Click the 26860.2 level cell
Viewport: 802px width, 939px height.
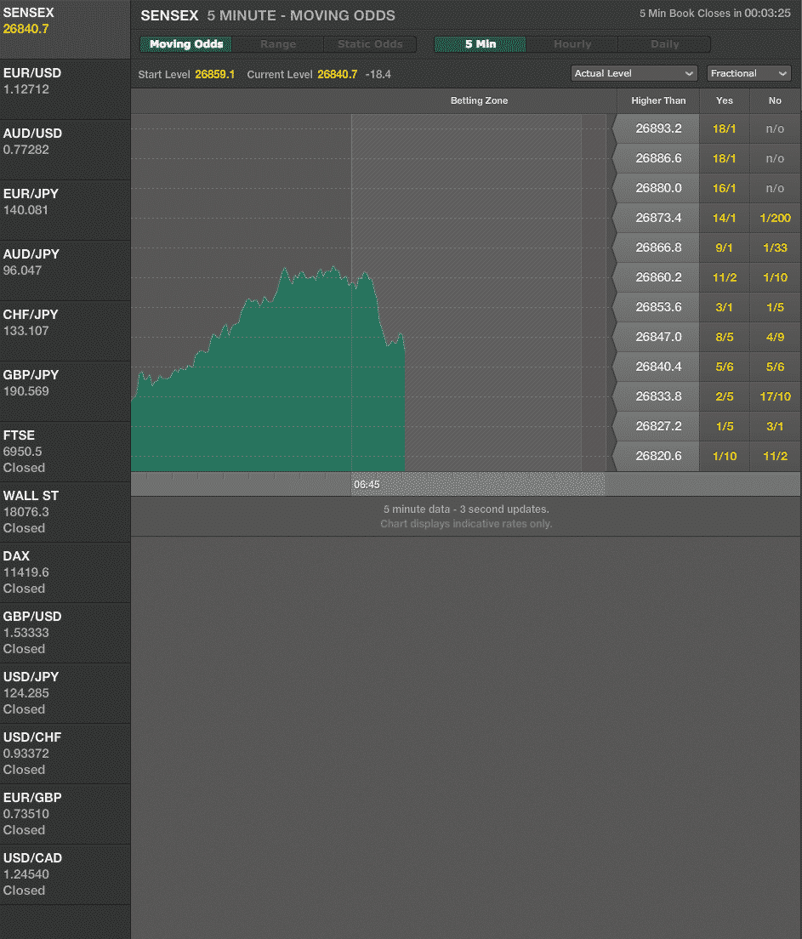[x=657, y=277]
